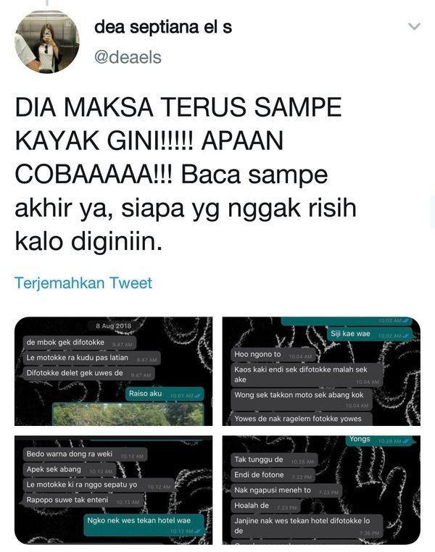This screenshot has width=435, height=552.
Task: Click the tweet text 'DIA MAKSA TERUS SAMPE'
Action: pos(178,107)
